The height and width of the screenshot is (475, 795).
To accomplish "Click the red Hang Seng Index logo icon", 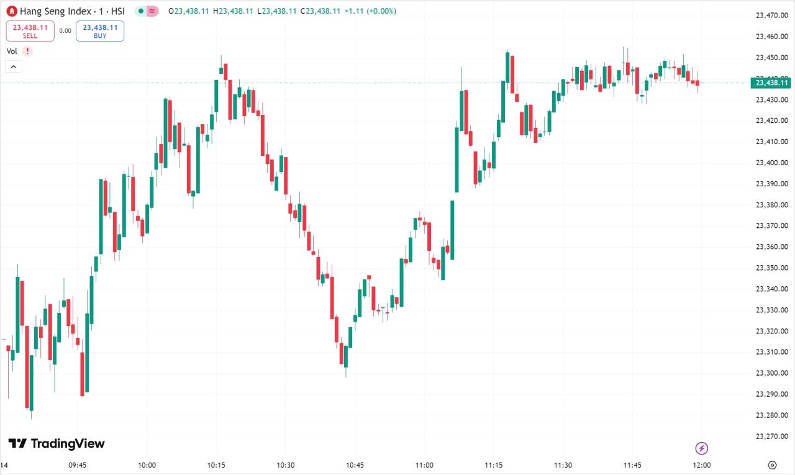I will pos(12,11).
